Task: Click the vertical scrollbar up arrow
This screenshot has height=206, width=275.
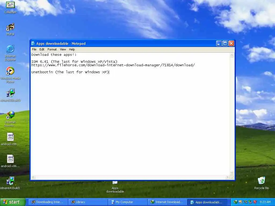Action: point(232,55)
